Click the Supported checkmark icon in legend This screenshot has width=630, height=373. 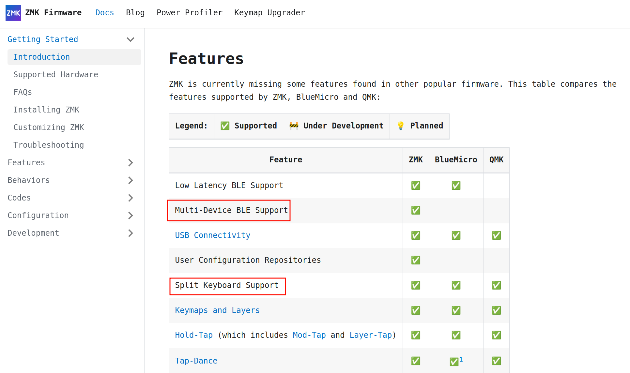click(225, 126)
